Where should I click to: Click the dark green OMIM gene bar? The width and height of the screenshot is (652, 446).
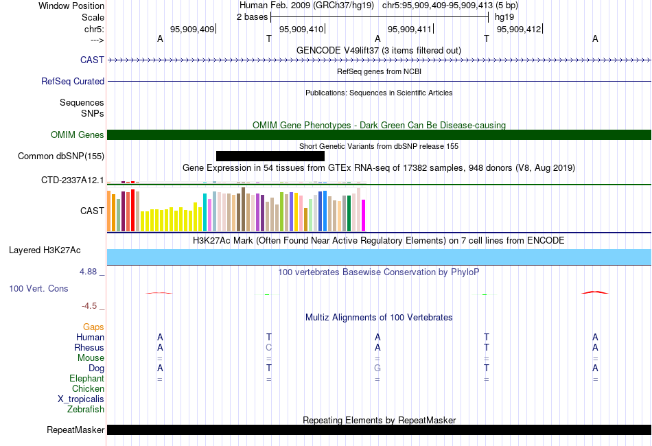[x=379, y=134]
